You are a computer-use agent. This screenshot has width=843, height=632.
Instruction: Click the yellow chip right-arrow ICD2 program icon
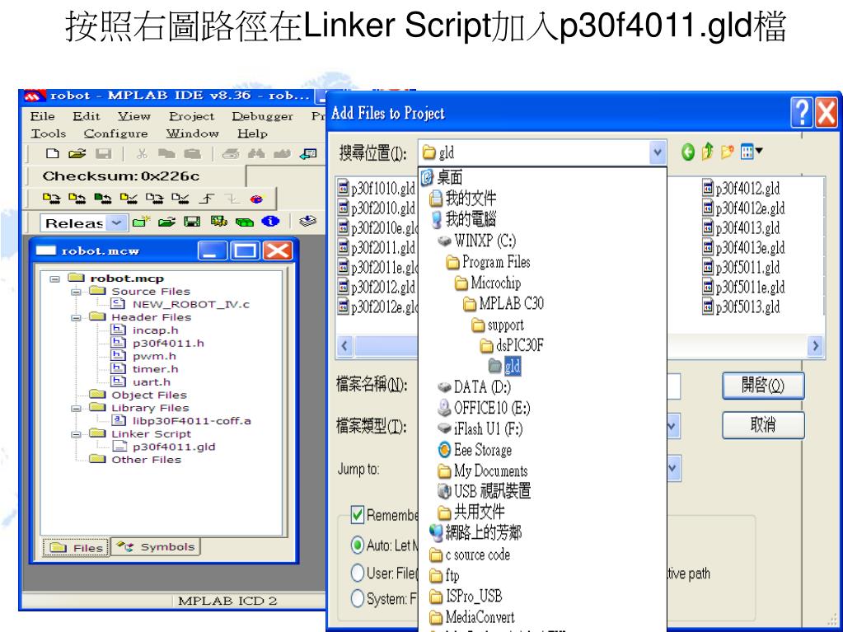point(51,199)
